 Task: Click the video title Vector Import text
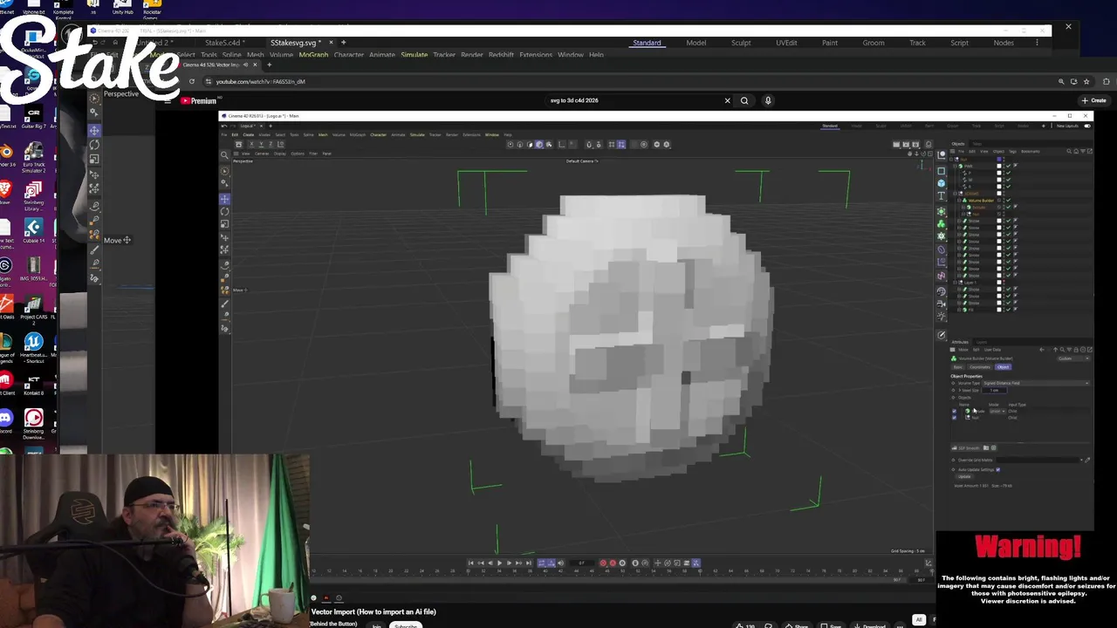373,611
